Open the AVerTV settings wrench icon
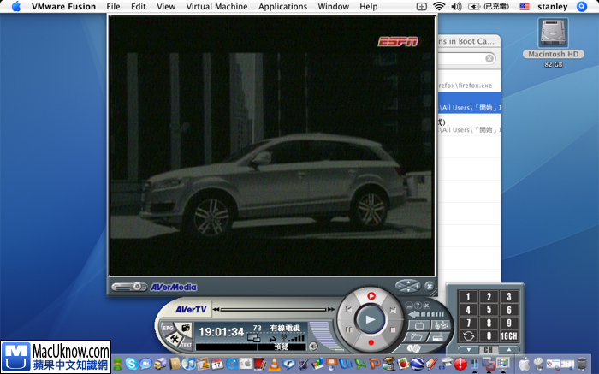Image resolution: width=599 pixels, height=374 pixels. pyautogui.click(x=175, y=341)
